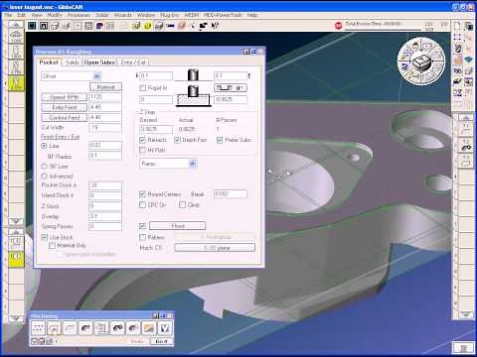Click the Overlap input field

105,216
